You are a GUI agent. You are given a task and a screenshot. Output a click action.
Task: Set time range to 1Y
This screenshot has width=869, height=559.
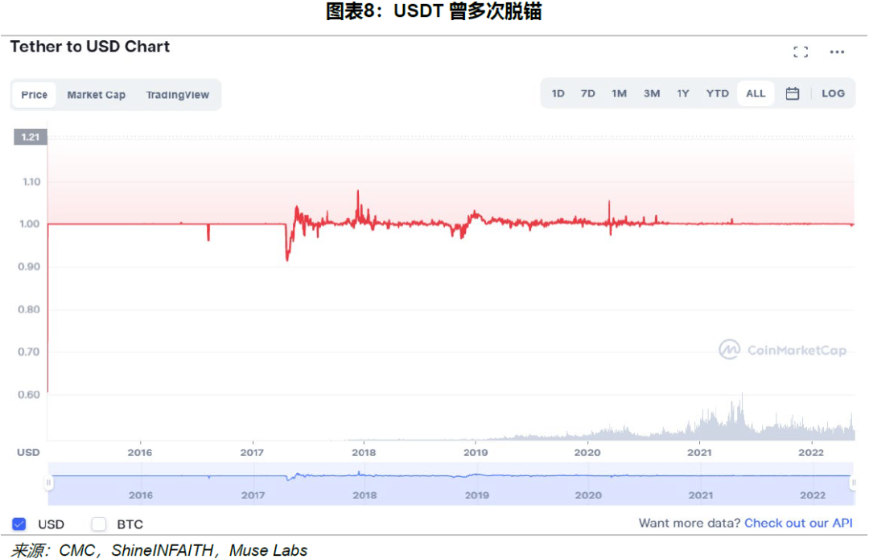pyautogui.click(x=683, y=93)
